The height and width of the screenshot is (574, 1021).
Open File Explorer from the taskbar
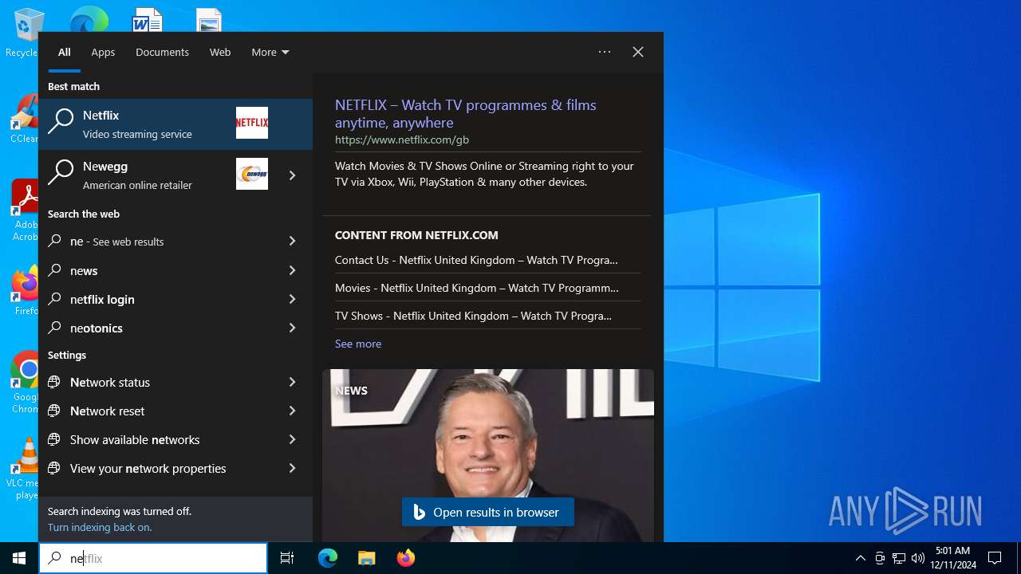pyautogui.click(x=366, y=558)
